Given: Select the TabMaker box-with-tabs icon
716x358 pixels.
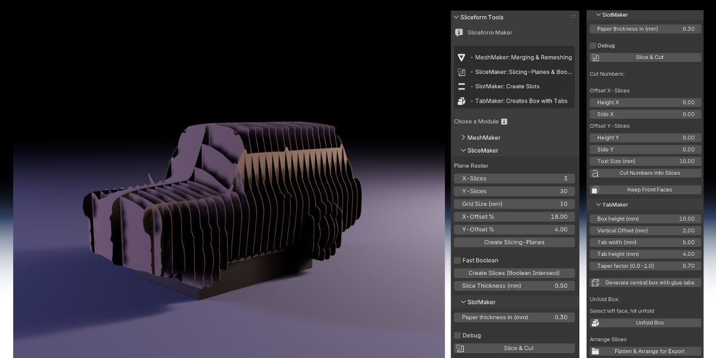Looking at the screenshot, I should [462, 101].
